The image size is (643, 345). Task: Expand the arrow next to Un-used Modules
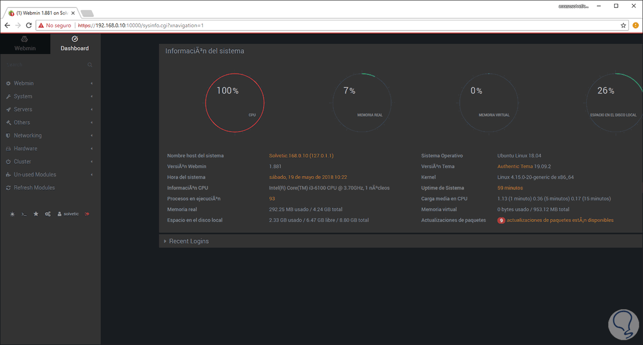(92, 174)
